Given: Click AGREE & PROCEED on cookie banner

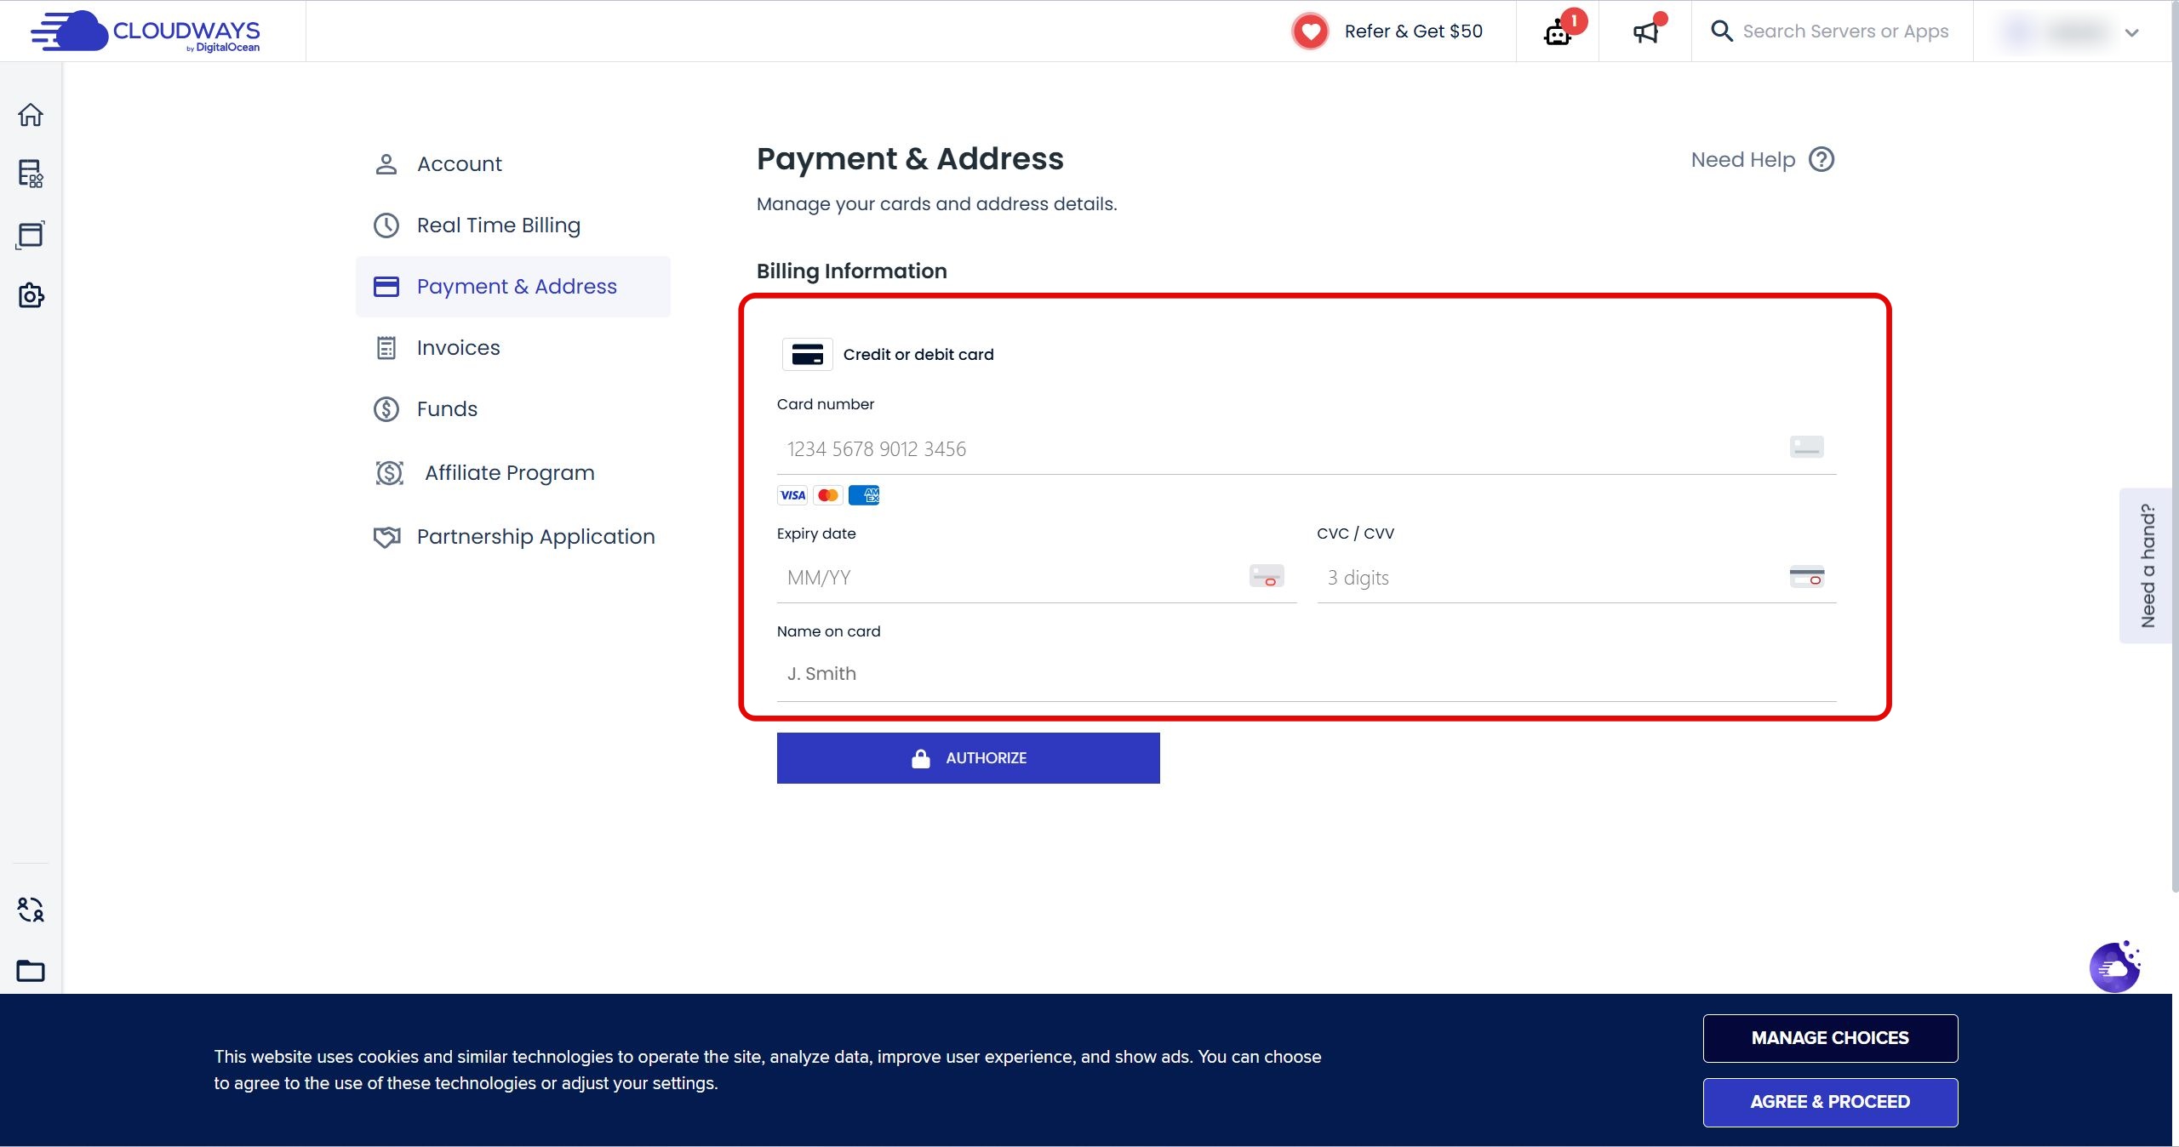Looking at the screenshot, I should point(1830,1102).
